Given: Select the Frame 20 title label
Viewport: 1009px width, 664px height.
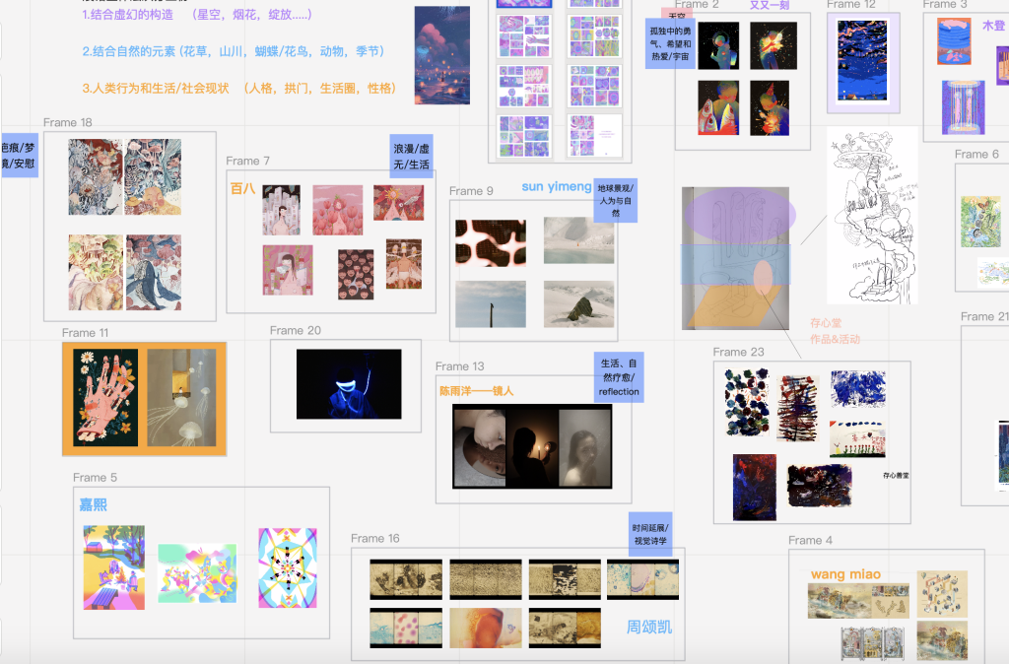Looking at the screenshot, I should 295,331.
